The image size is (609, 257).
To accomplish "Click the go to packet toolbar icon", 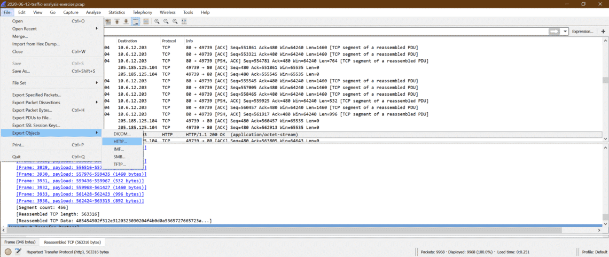I will click(x=108, y=21).
